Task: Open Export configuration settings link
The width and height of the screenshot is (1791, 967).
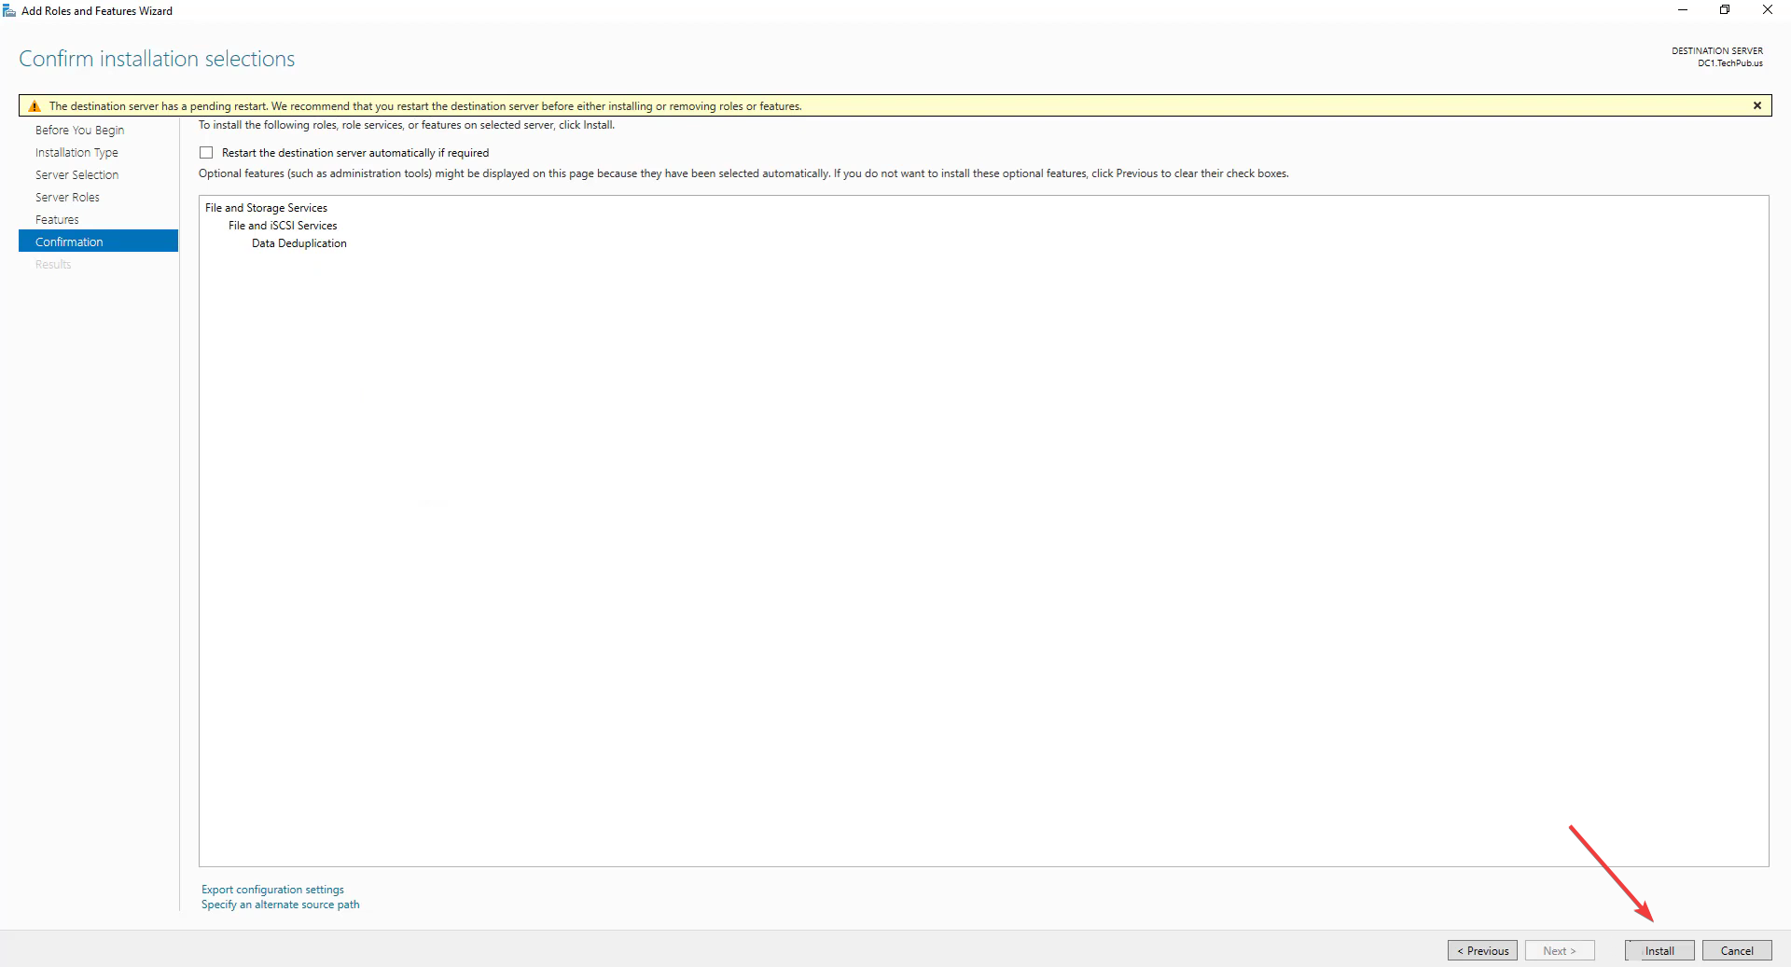Action: coord(272,890)
